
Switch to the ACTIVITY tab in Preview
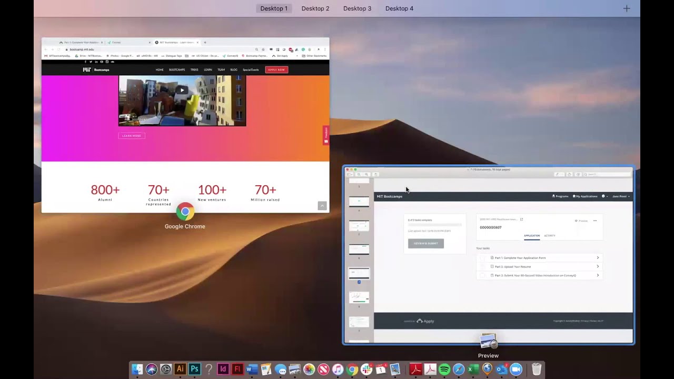coord(550,236)
